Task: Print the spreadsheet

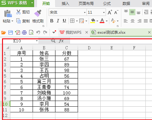Action: [24, 33]
